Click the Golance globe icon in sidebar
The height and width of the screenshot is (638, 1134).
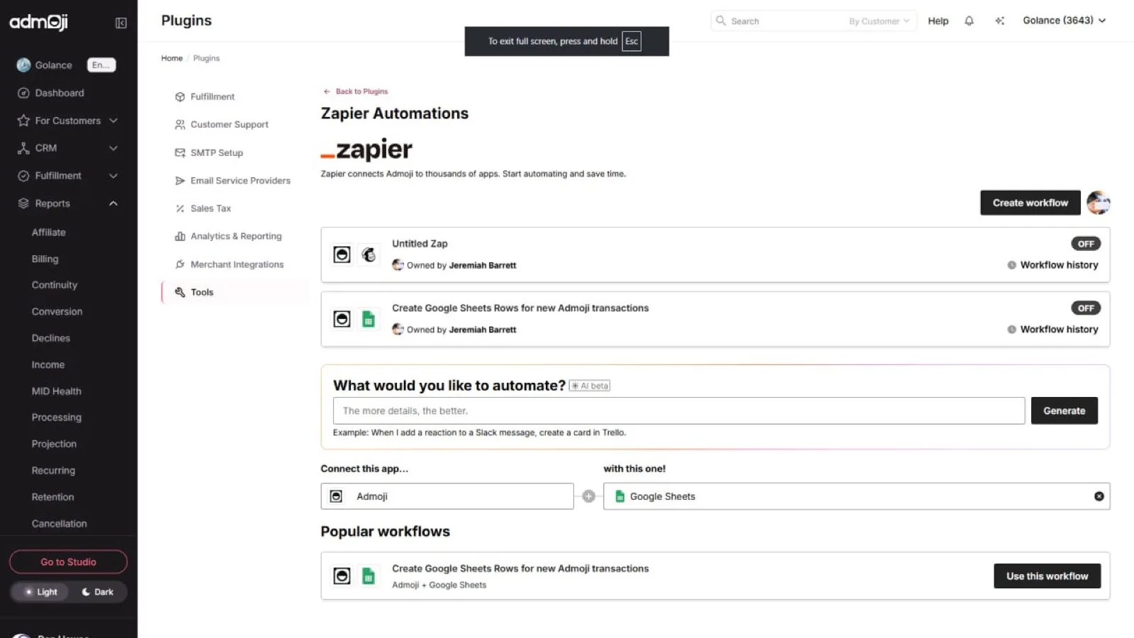click(23, 65)
